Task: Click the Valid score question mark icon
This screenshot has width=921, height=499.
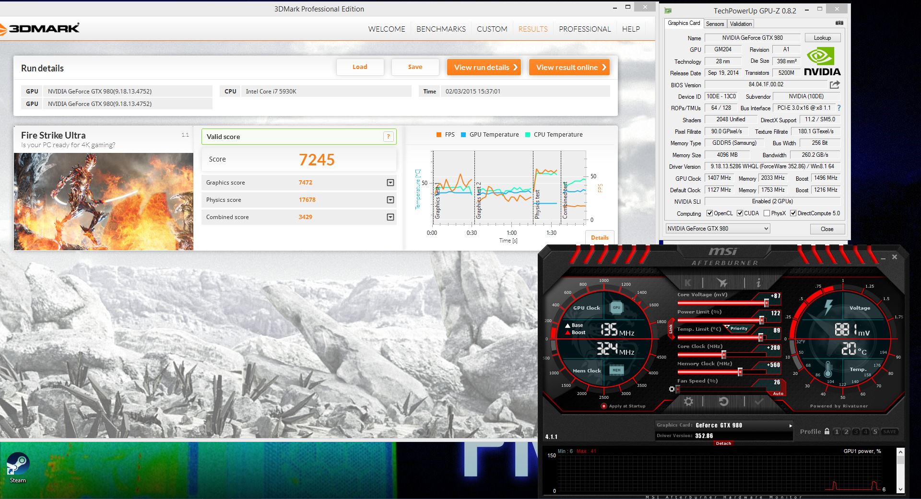Action: pos(389,137)
